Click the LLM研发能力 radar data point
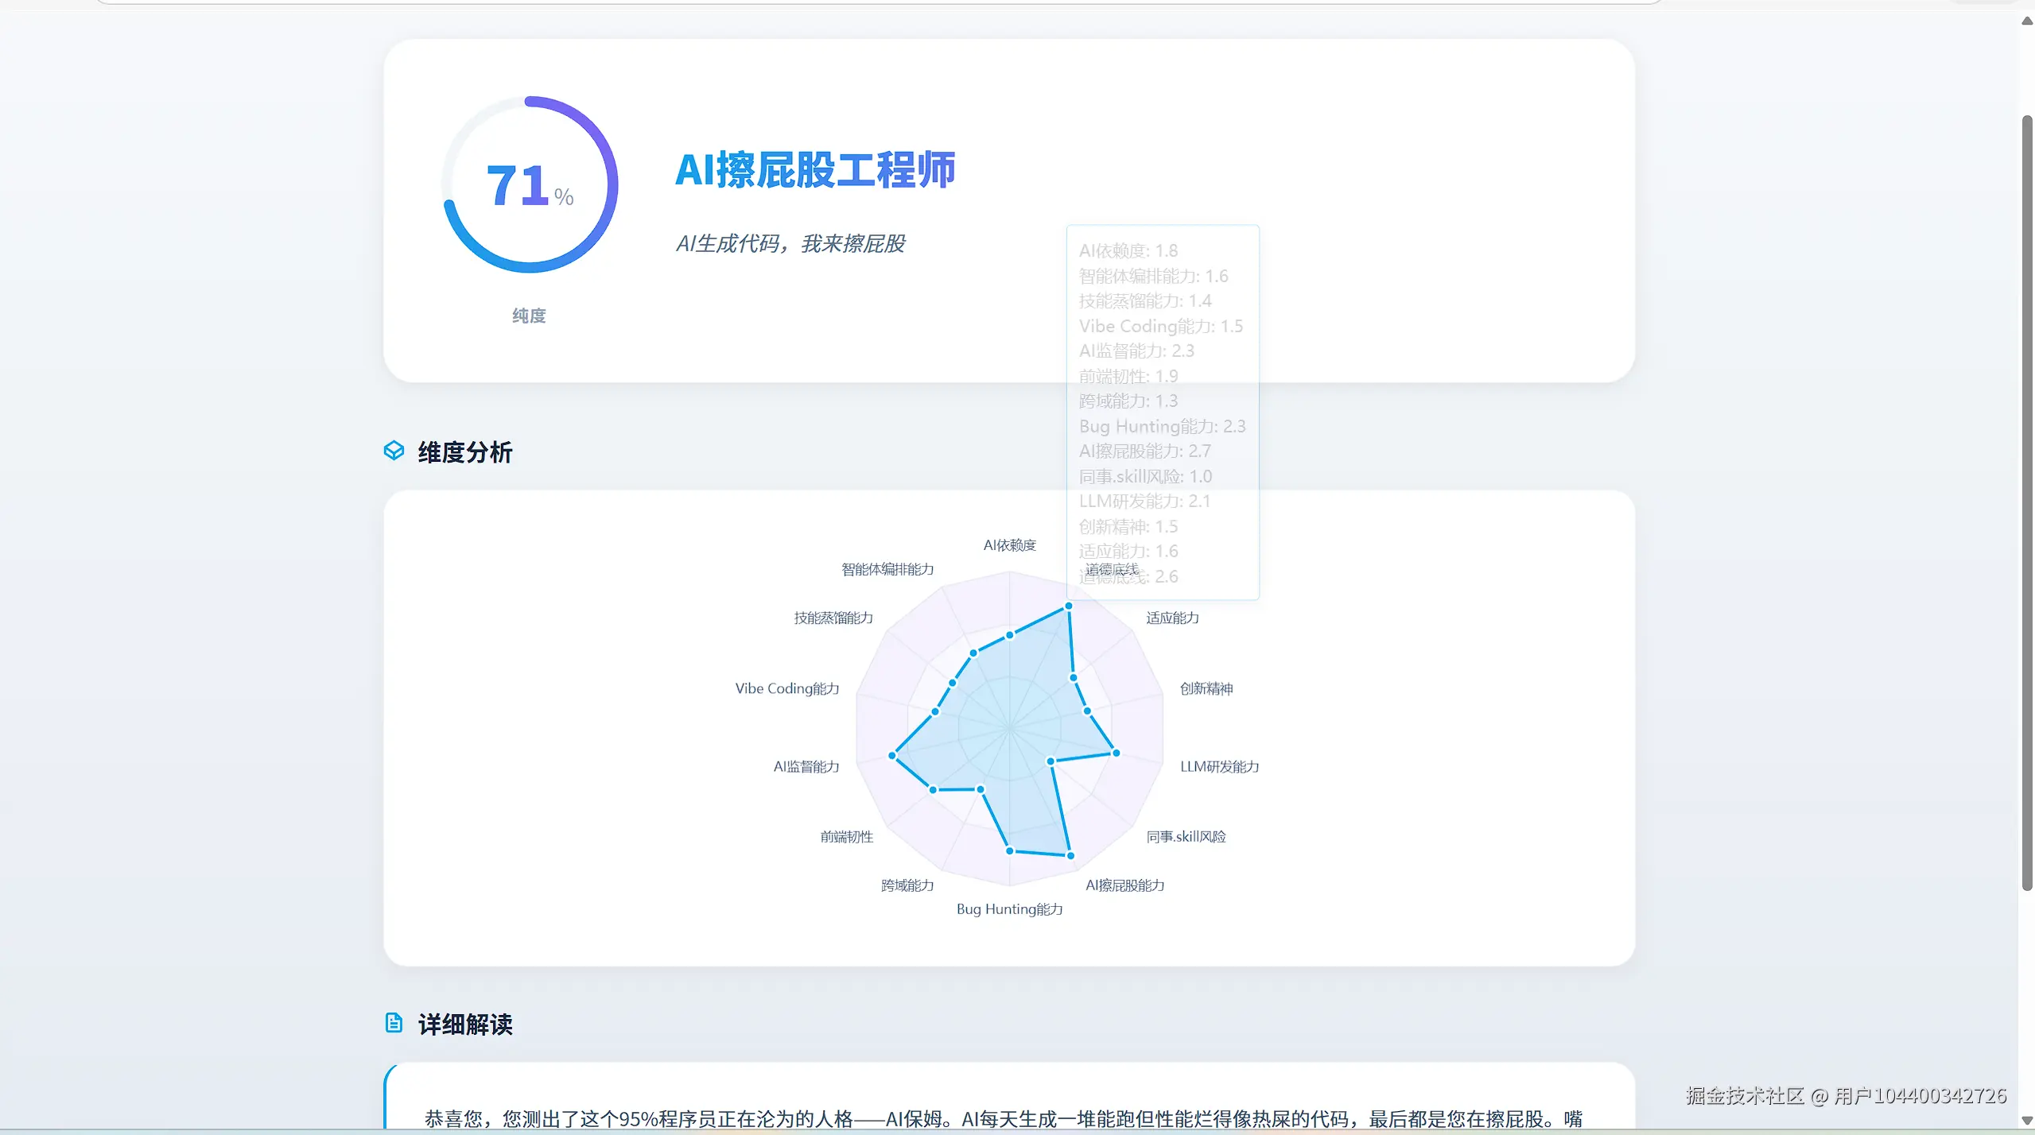2035x1135 pixels. click(1116, 753)
